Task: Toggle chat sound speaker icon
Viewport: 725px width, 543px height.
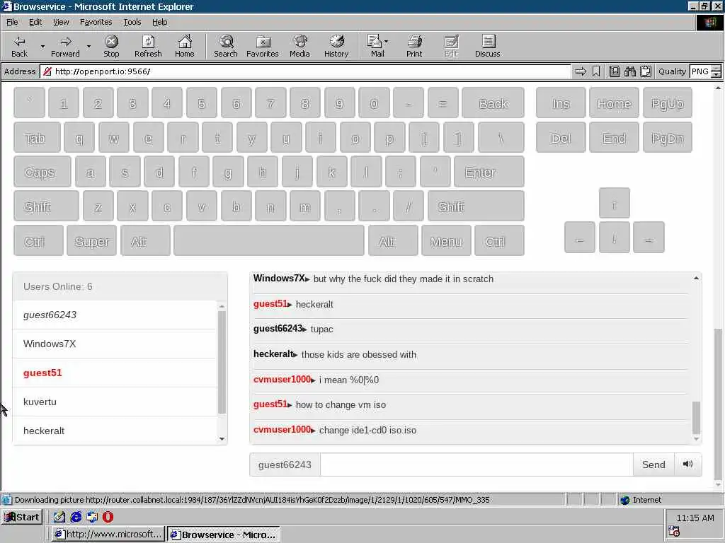Action: click(x=688, y=464)
